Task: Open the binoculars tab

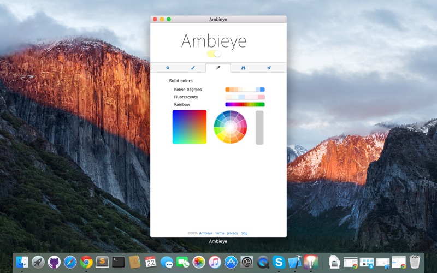Action: click(x=243, y=68)
